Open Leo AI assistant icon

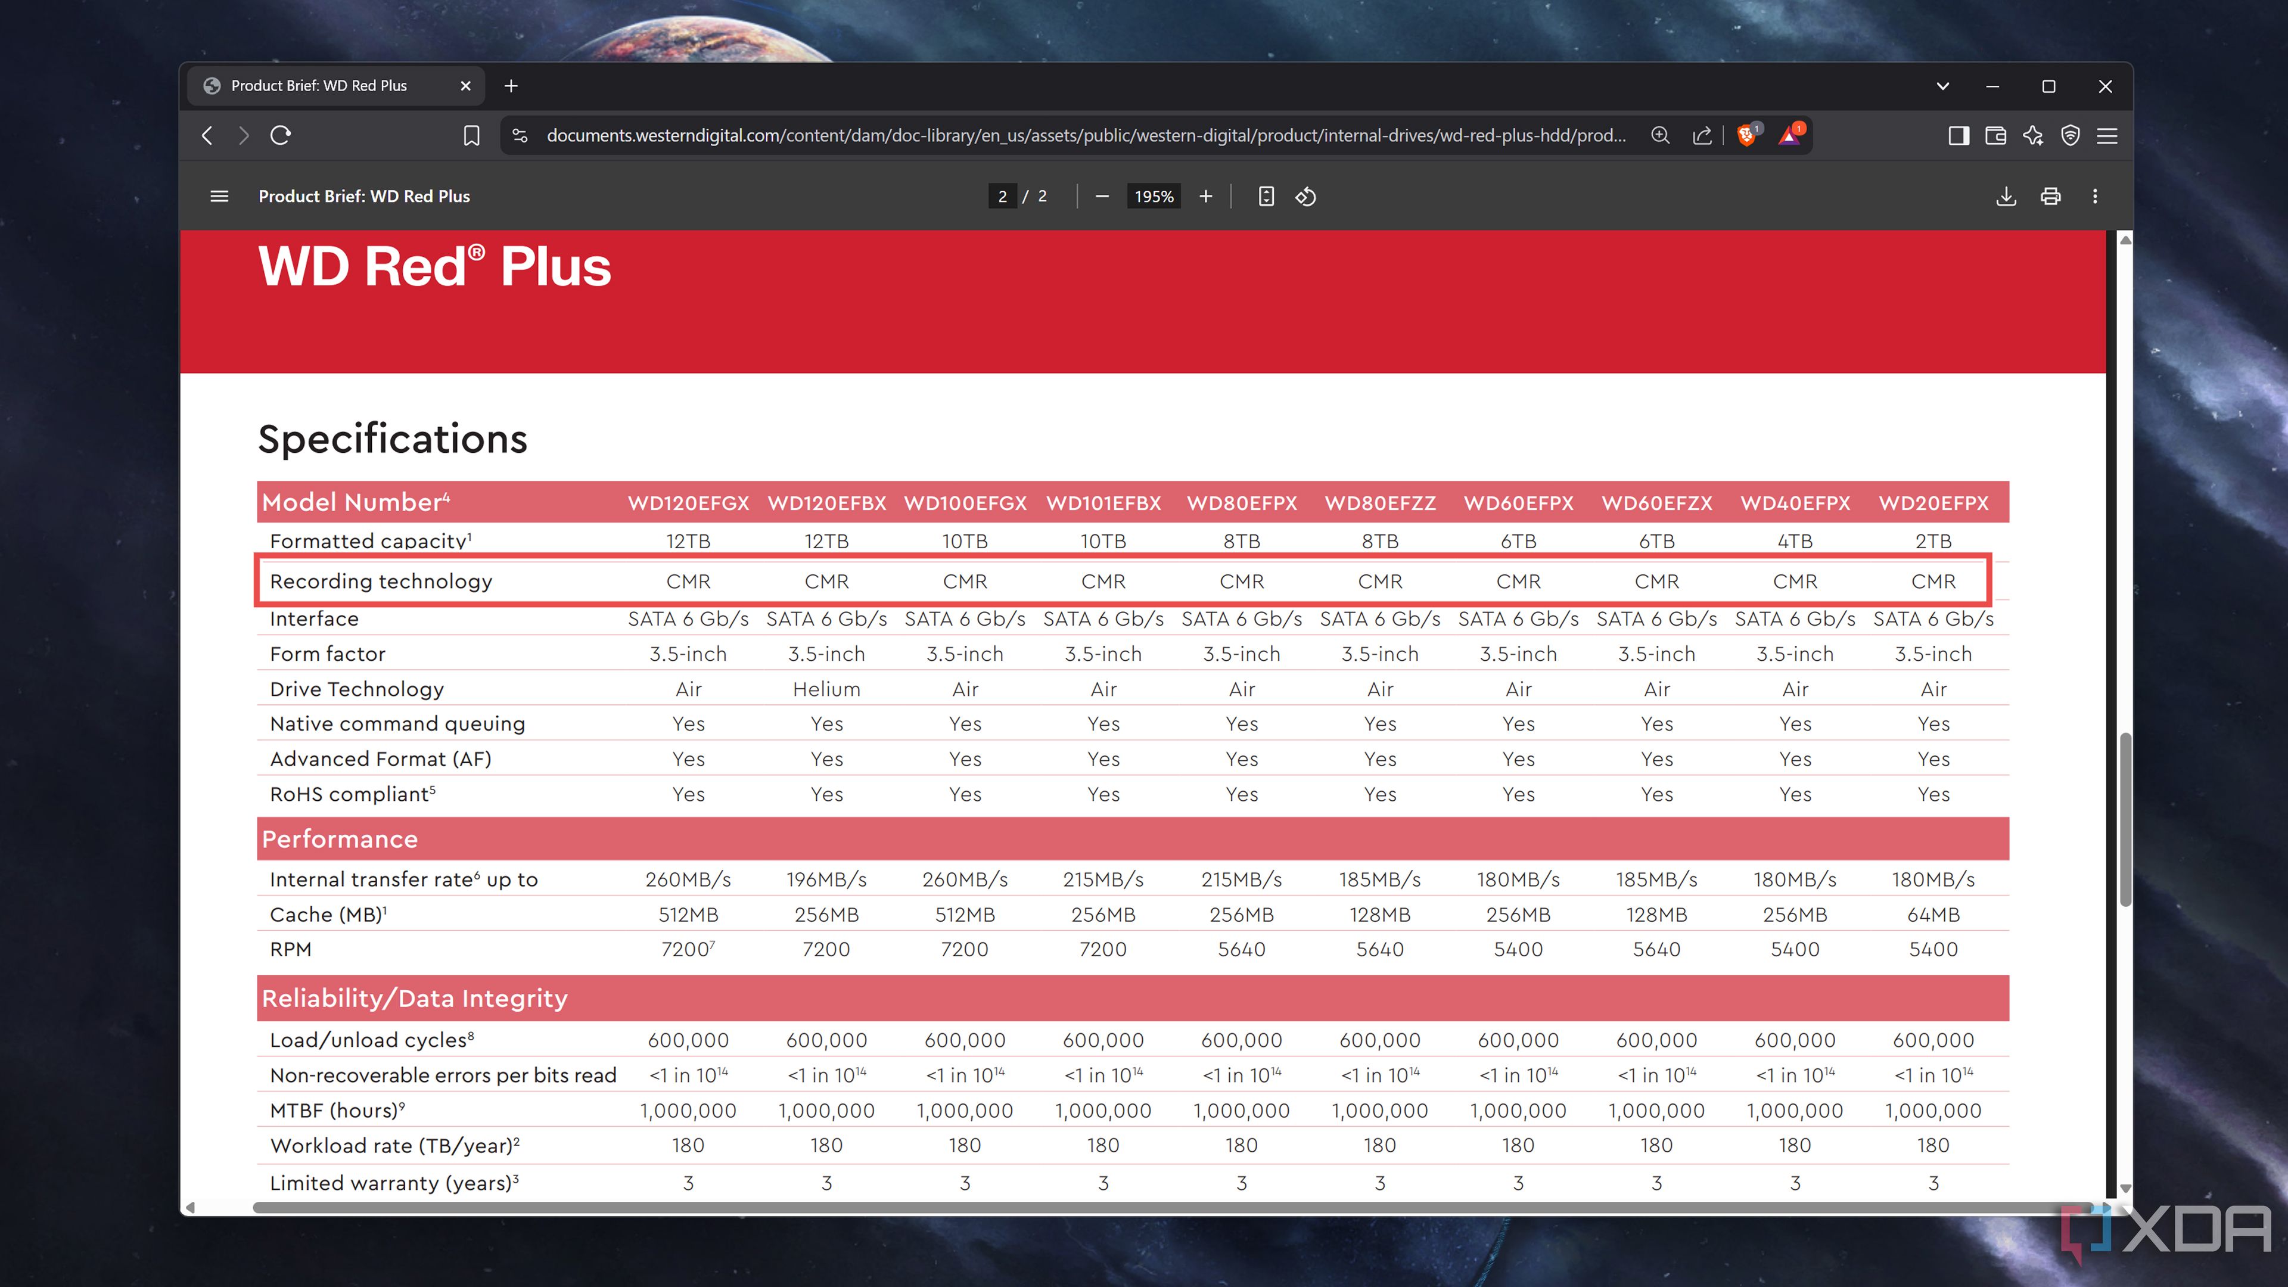pos(2033,135)
